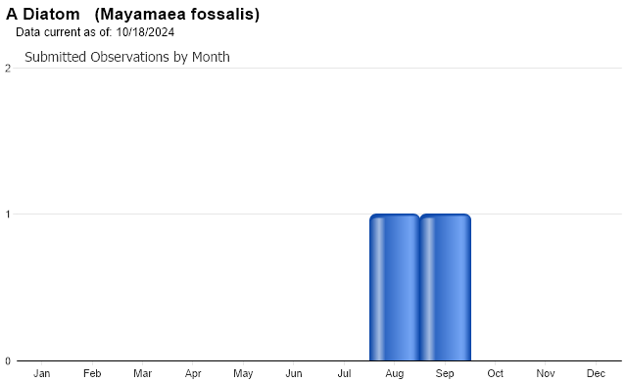Click the August observations bar
Viewport: 627px width, 382px height.
click(x=395, y=287)
